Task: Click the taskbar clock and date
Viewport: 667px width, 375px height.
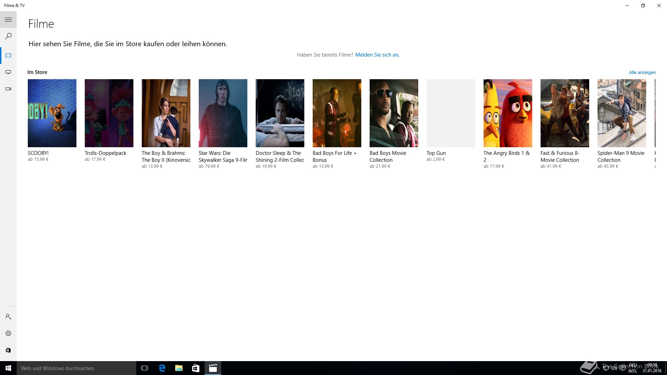Action: point(652,368)
